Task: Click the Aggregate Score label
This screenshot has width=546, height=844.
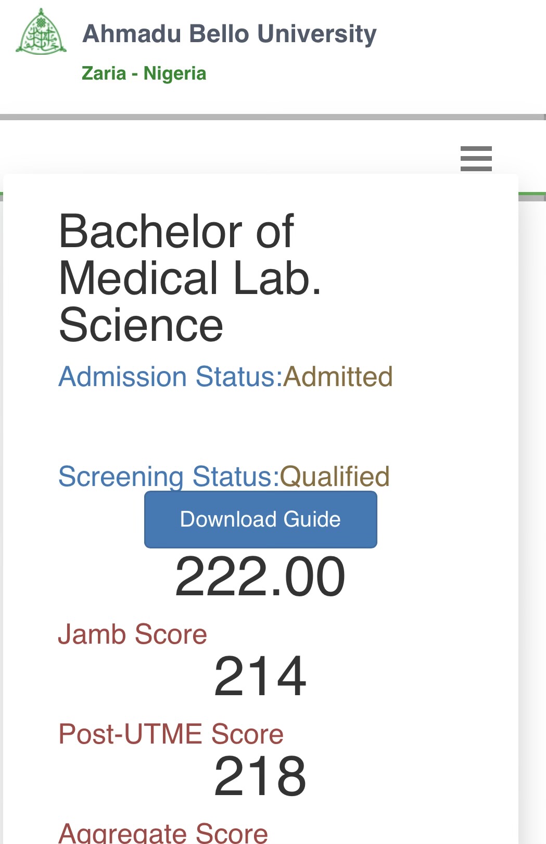Action: tap(163, 834)
